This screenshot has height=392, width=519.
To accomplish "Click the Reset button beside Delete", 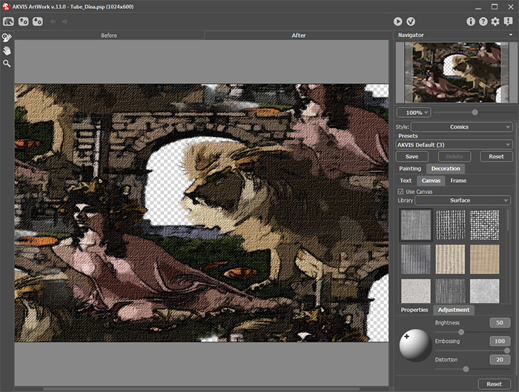I will click(x=496, y=156).
